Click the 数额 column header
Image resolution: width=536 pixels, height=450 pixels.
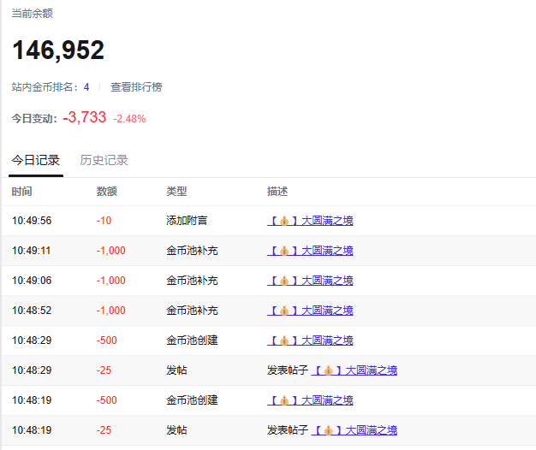pyautogui.click(x=107, y=192)
